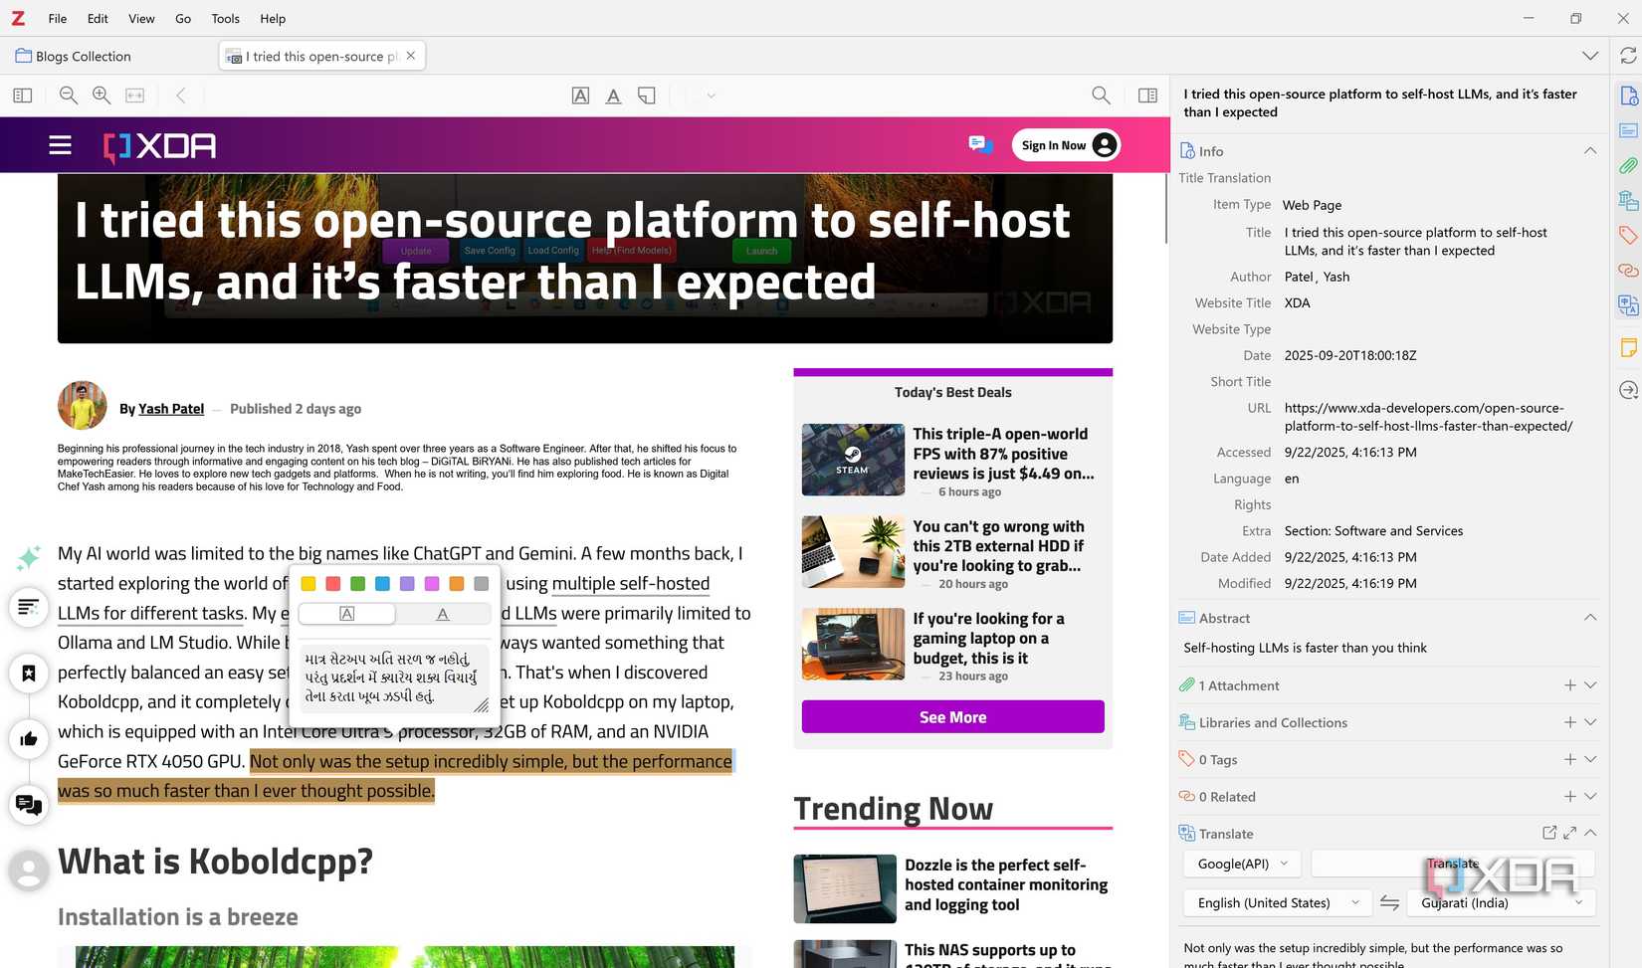
Task: Choose the red annotation color
Action: click(333, 584)
